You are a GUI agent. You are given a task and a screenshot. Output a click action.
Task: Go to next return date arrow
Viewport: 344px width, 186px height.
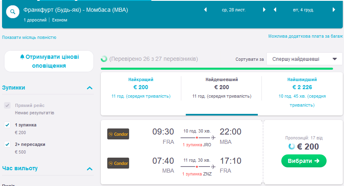334,10
